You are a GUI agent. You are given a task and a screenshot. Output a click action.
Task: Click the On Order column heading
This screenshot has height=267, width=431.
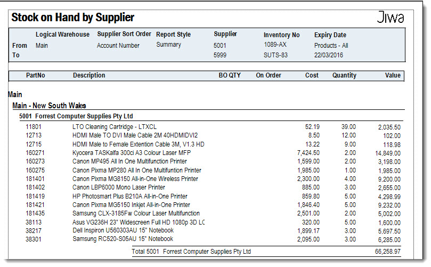(269, 75)
